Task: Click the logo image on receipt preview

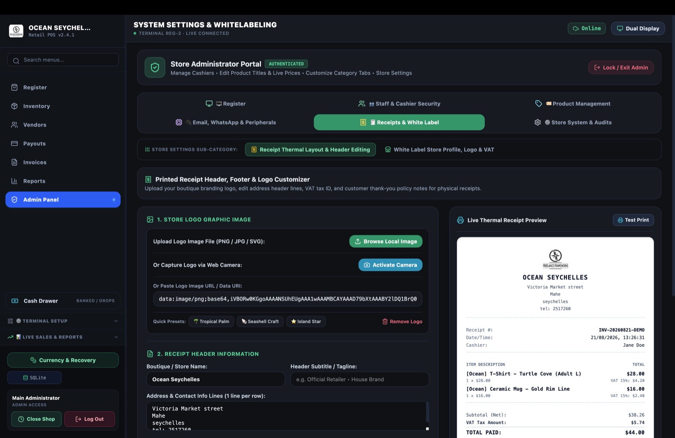Action: [x=555, y=258]
